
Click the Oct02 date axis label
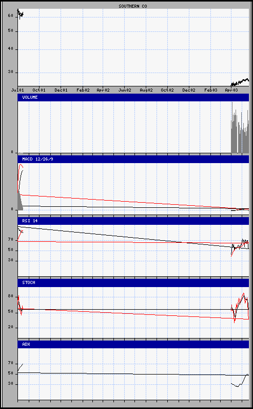pyautogui.click(x=167, y=90)
